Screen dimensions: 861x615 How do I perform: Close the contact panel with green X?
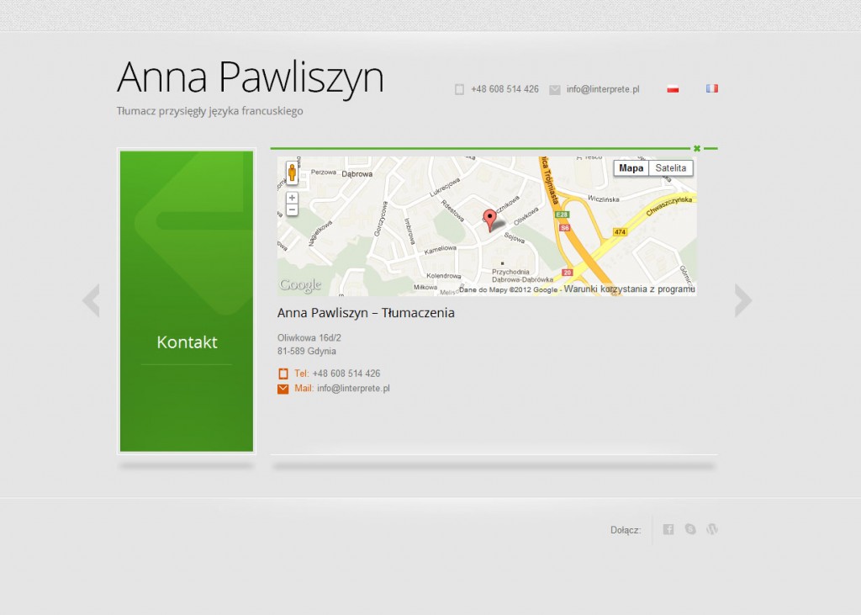point(696,149)
